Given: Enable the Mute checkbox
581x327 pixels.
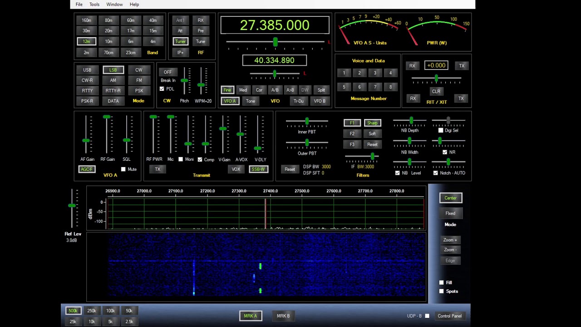Looking at the screenshot, I should tap(123, 169).
